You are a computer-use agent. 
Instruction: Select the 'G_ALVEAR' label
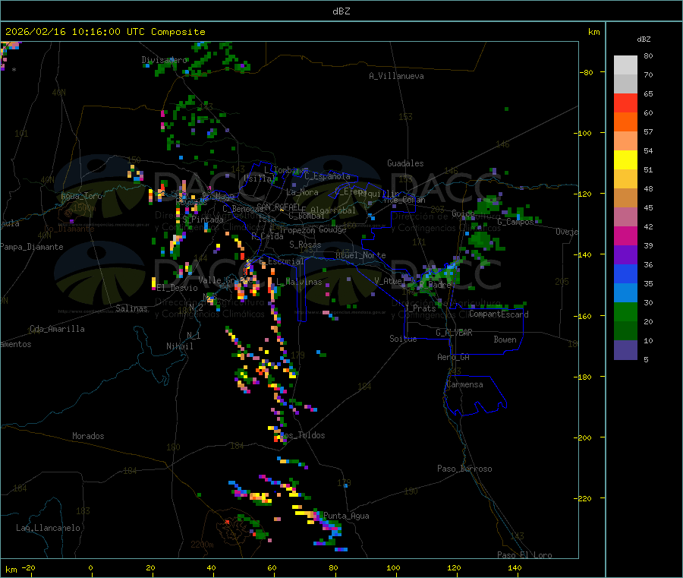coord(455,333)
